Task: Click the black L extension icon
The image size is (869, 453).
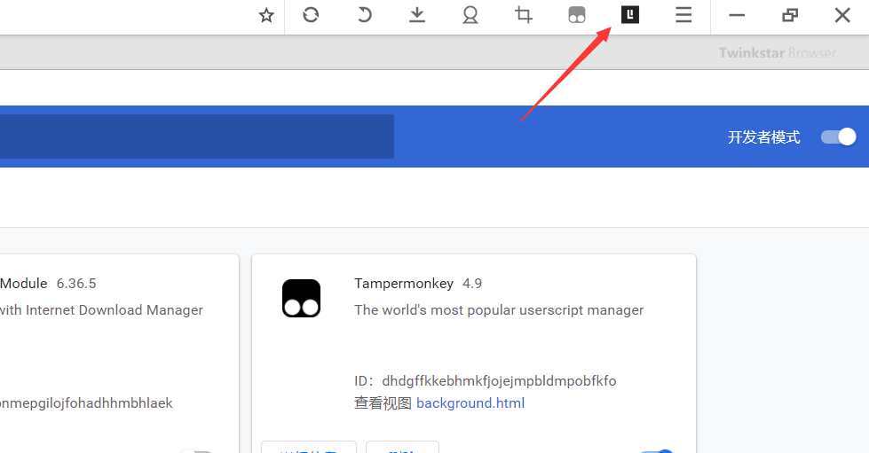Action: pos(630,14)
